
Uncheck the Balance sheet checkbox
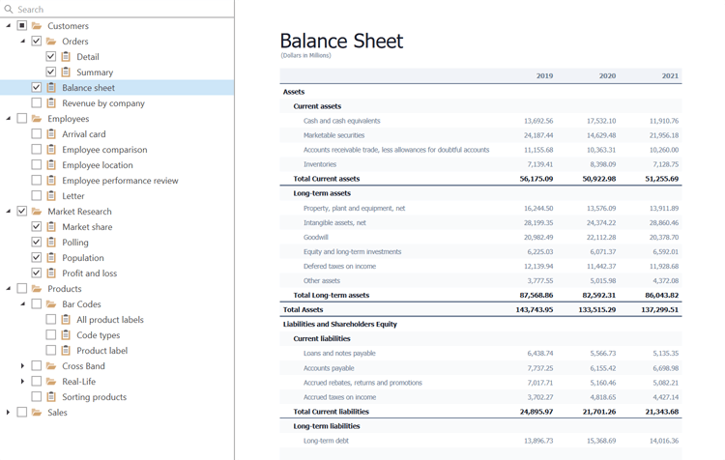(37, 88)
